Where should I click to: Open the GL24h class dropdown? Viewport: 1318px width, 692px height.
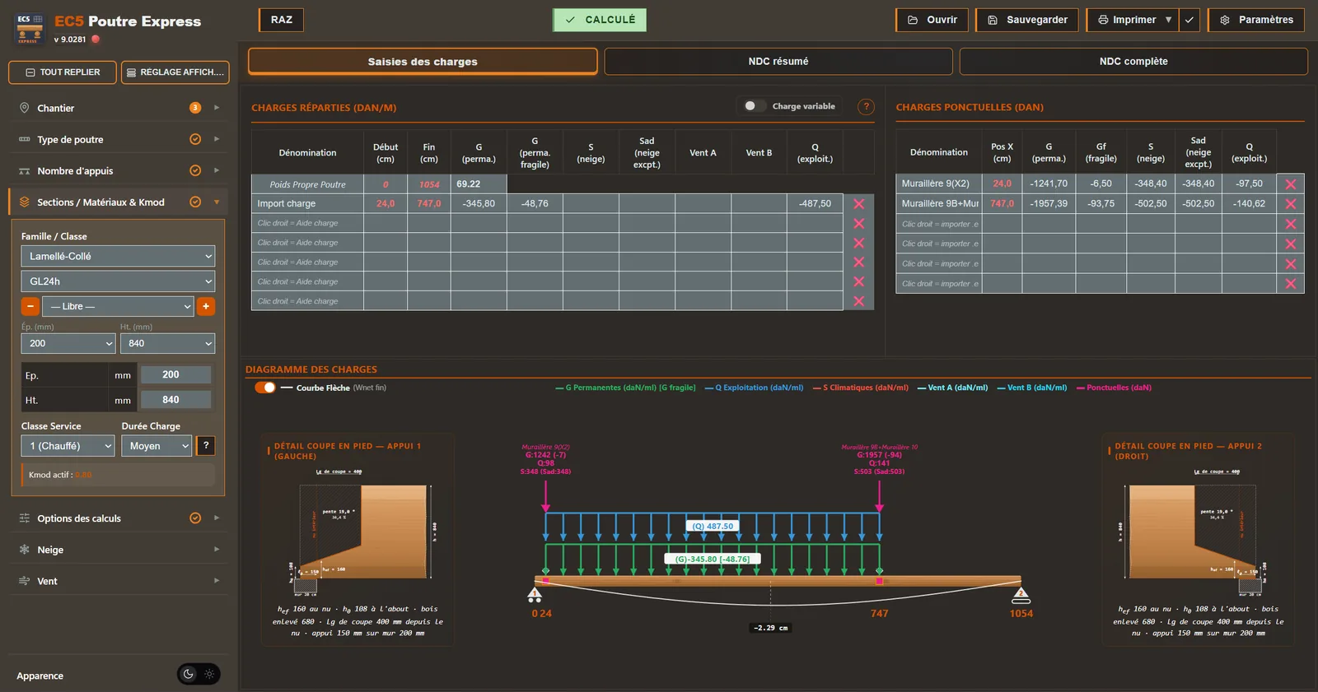pos(118,281)
